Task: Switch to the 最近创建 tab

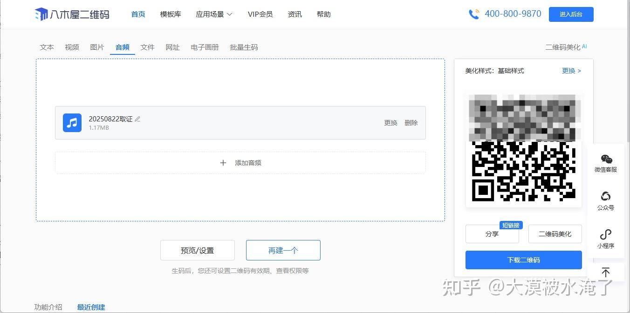Action: tap(91, 307)
